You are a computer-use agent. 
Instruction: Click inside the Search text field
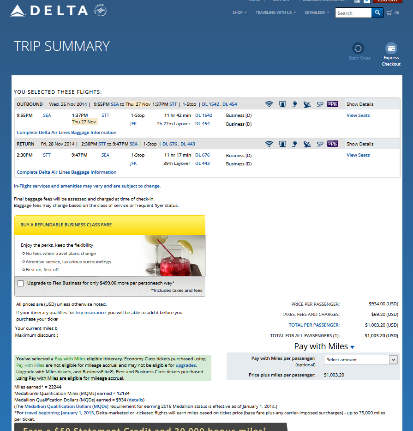(353, 13)
